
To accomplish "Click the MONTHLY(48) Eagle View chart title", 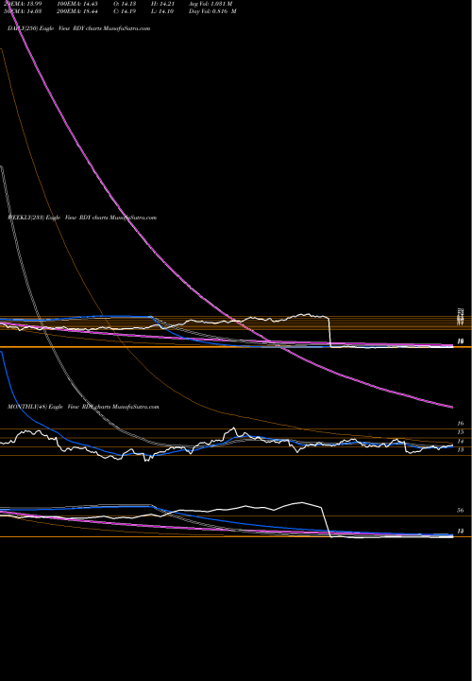I will tap(83, 407).
